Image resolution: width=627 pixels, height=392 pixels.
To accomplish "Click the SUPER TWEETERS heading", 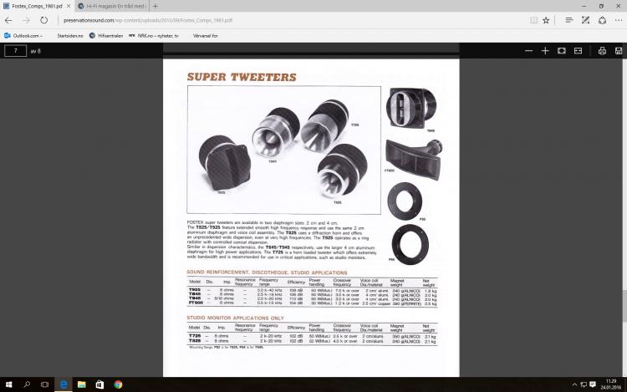I will (242, 77).
